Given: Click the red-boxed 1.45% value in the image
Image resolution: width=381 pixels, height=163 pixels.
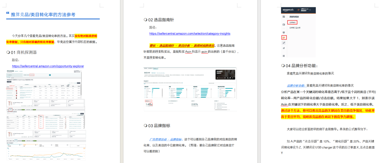Looking at the screenshot, I should [149, 104].
